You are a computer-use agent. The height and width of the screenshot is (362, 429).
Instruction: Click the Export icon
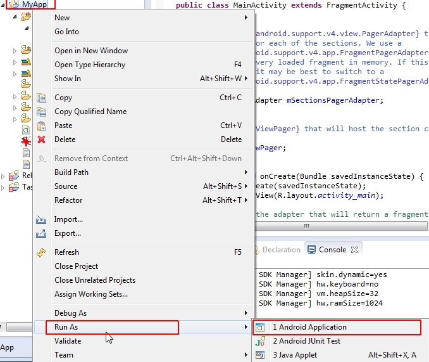coord(42,233)
